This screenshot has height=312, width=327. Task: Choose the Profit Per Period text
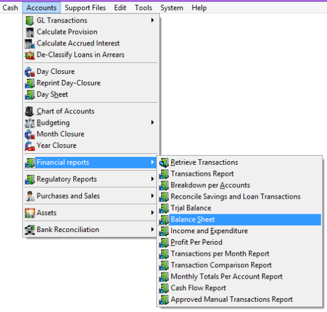[x=196, y=242]
